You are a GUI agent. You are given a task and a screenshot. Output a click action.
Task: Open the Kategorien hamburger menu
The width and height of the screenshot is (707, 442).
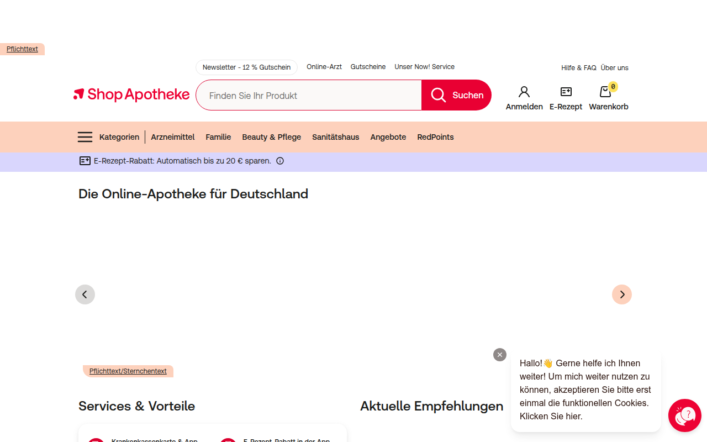[109, 137]
